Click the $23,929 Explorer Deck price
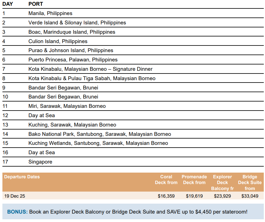 [x=222, y=196]
